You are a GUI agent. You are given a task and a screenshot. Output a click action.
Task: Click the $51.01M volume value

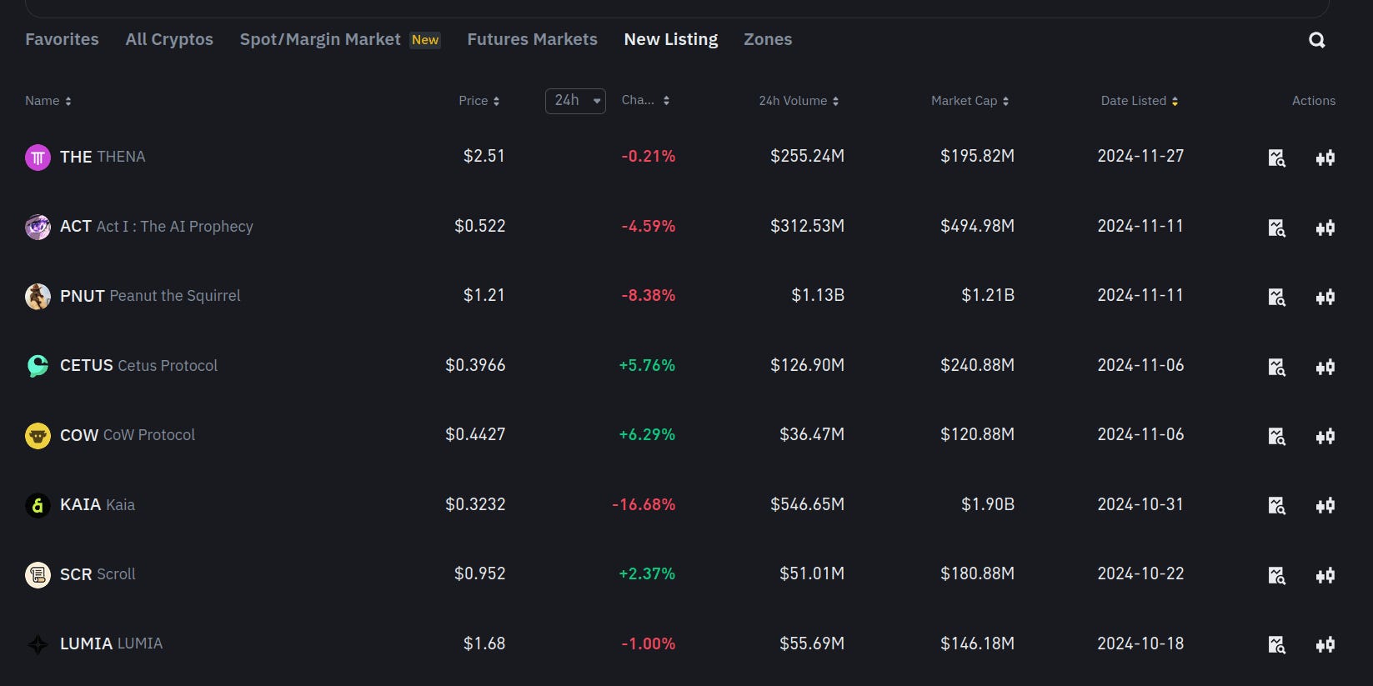(812, 573)
